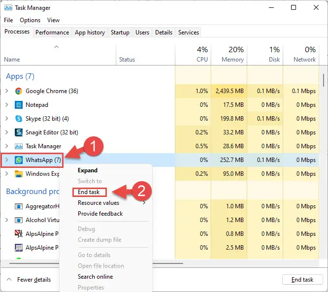Click the WhatsApp green icon
Viewport: 328px width, 292px height.
[x=19, y=160]
